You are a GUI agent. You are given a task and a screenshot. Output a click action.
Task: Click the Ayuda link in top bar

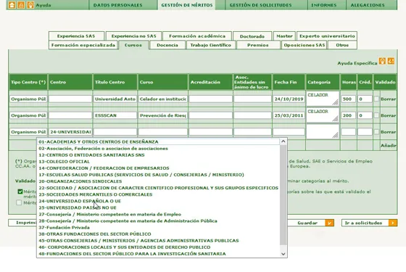(43, 5)
